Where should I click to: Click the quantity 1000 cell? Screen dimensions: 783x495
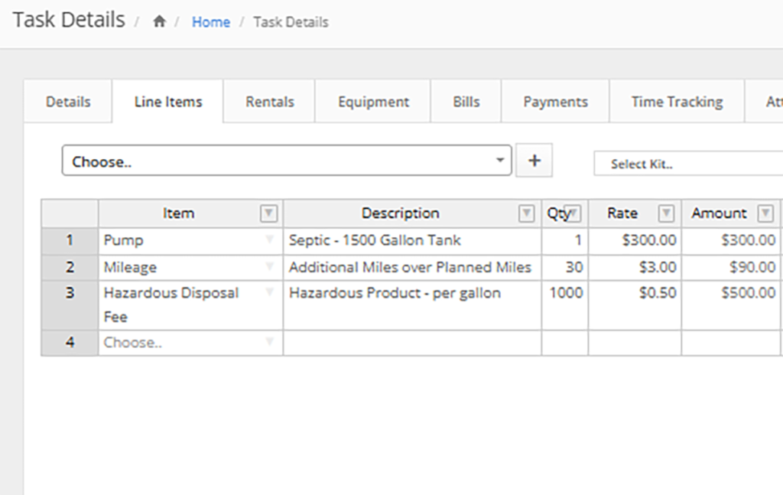[x=565, y=304]
